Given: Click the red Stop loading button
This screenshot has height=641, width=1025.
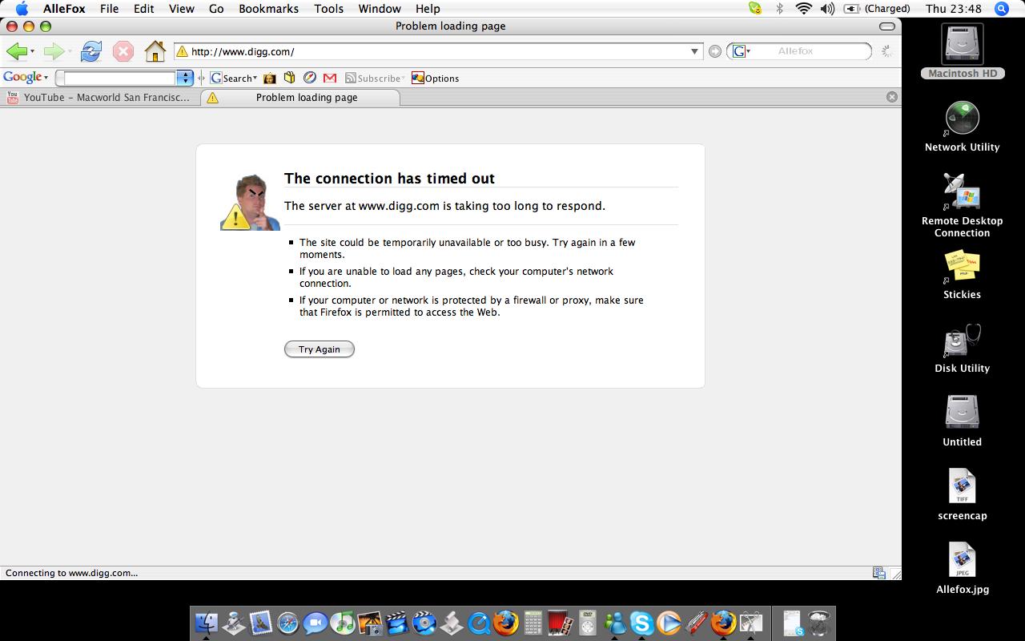Looking at the screenshot, I should 123,51.
